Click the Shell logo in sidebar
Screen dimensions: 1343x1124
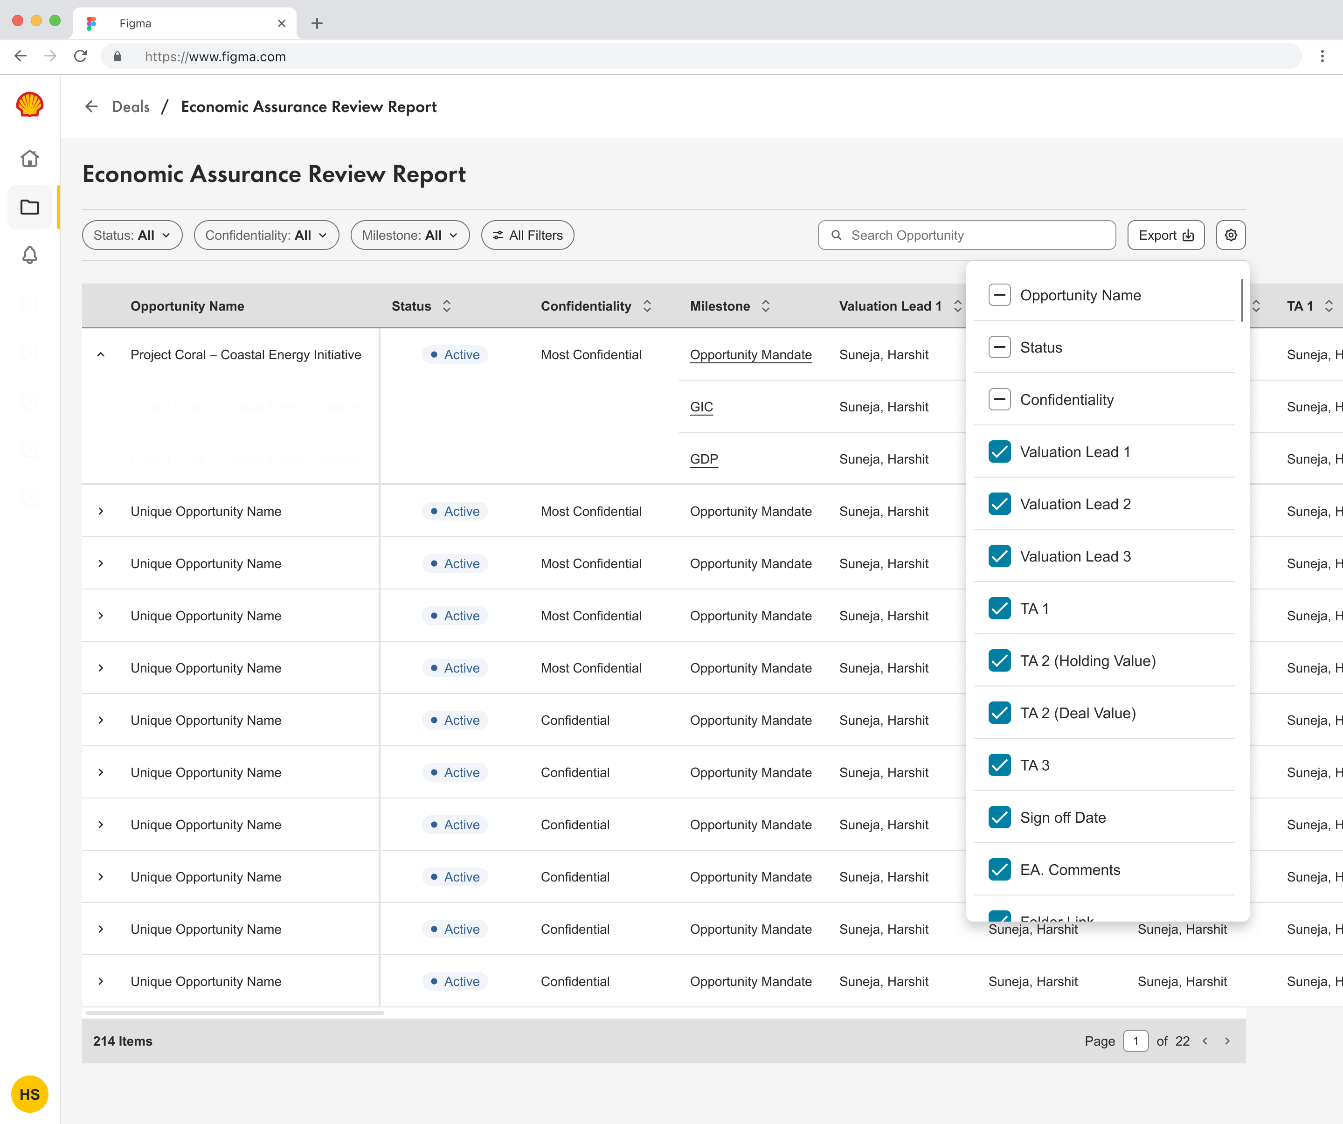29,105
